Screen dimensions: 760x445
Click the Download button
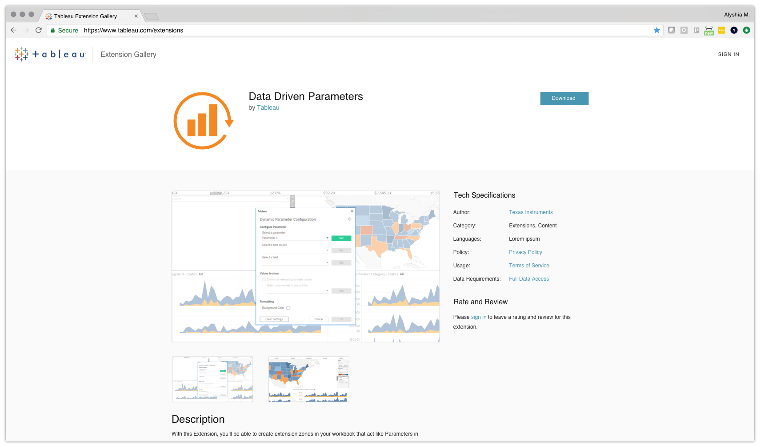click(564, 99)
